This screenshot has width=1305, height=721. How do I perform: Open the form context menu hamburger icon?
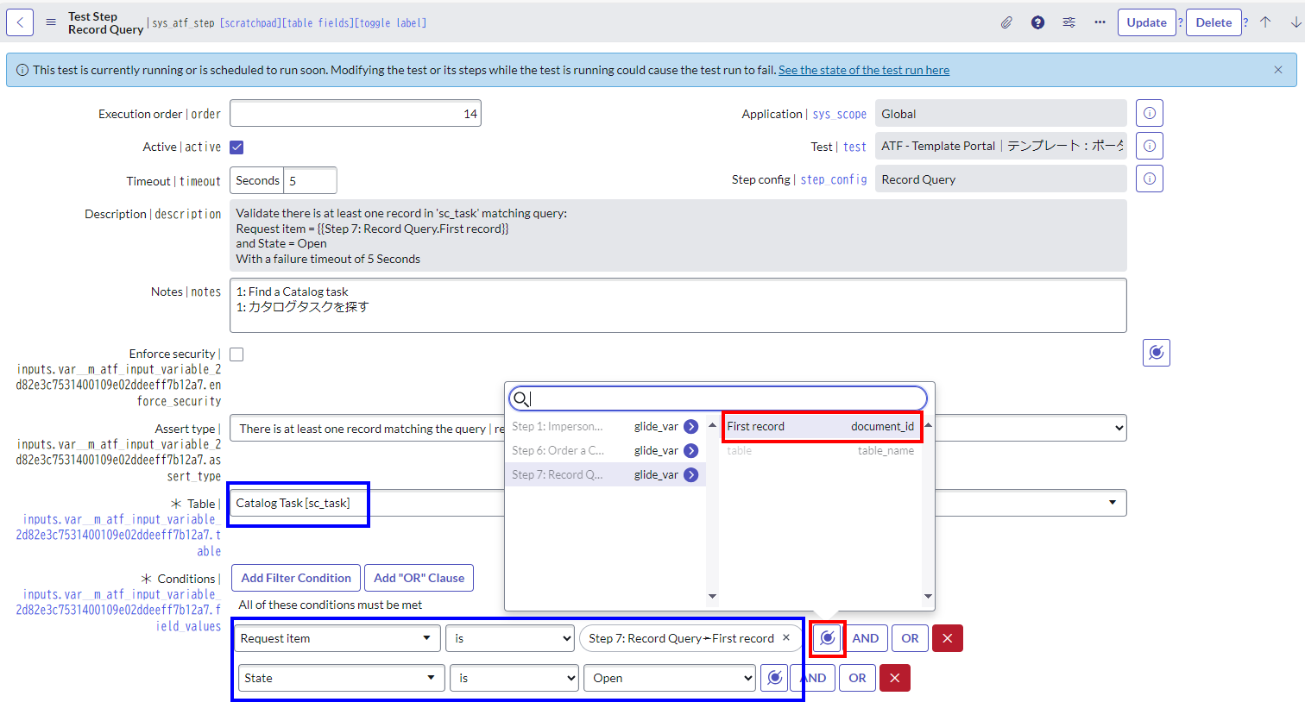(x=51, y=22)
